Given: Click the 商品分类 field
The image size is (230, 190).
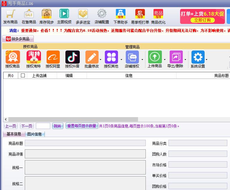Looking at the screenshot, I should pos(198,143).
